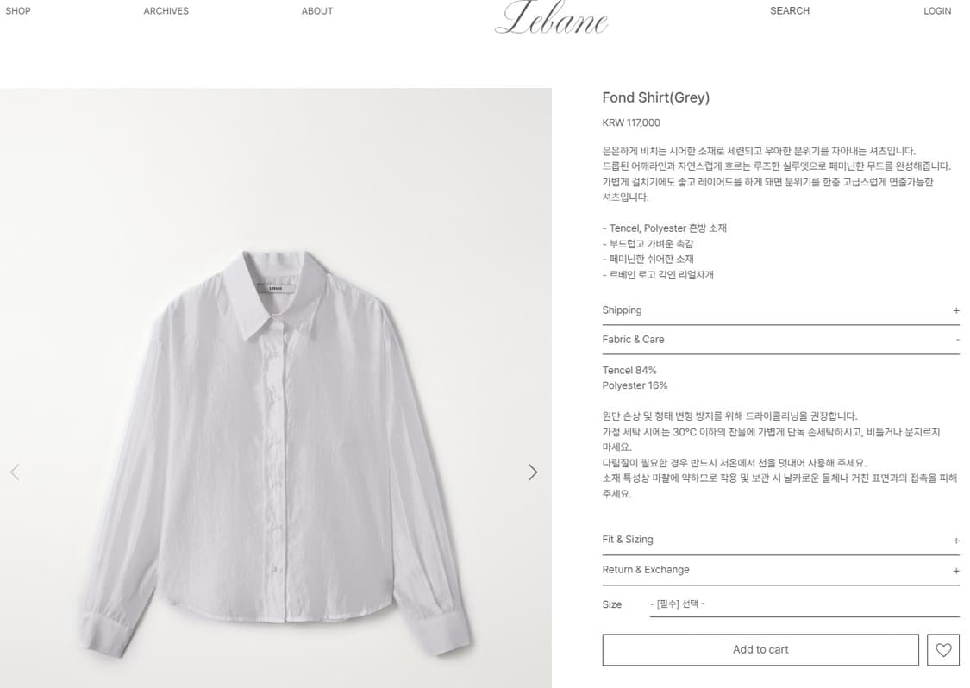
Task: Click the LOGIN link
Action: (x=937, y=11)
